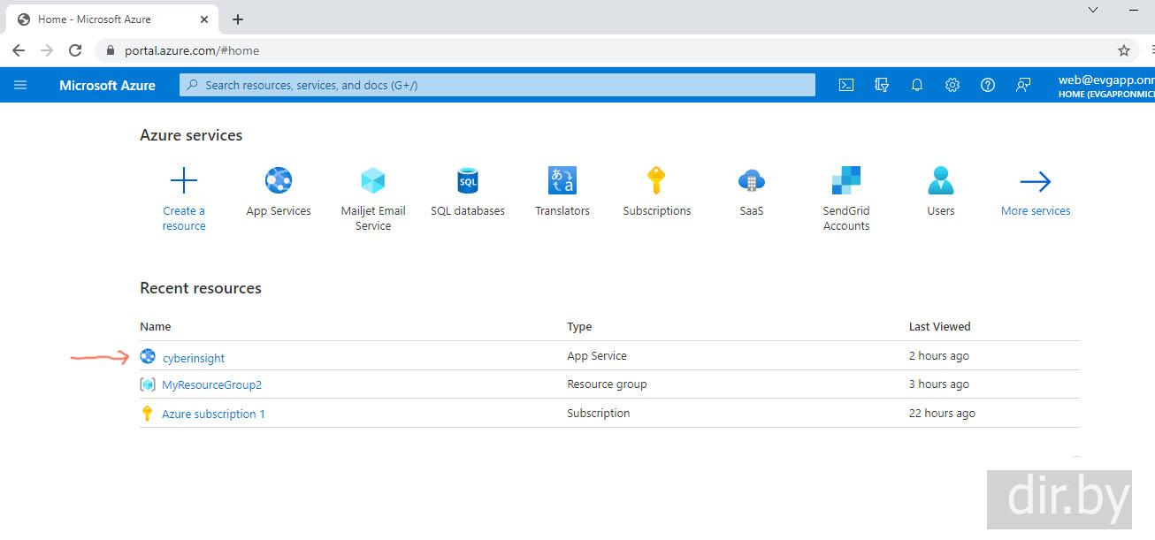The height and width of the screenshot is (540, 1155).
Task: Open the Feedback icon in header
Action: coord(1023,85)
